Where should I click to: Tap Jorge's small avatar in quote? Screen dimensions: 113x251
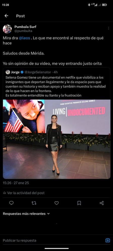[8, 72]
